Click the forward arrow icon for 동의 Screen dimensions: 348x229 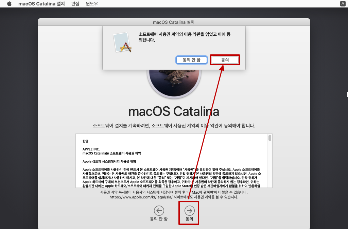tap(189, 211)
